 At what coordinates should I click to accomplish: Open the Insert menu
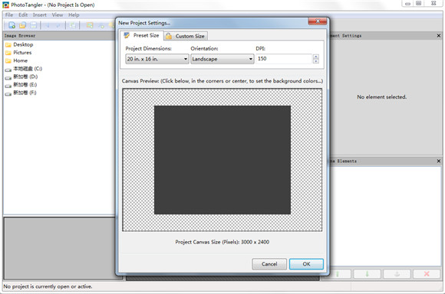click(39, 15)
